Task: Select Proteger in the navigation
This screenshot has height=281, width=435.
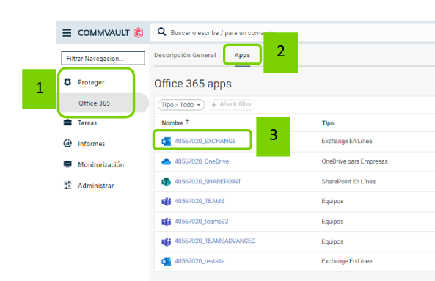Action: point(91,82)
